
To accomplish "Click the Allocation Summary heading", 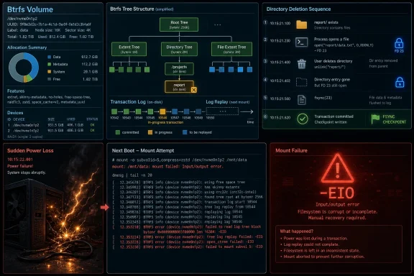I will click(x=27, y=47).
